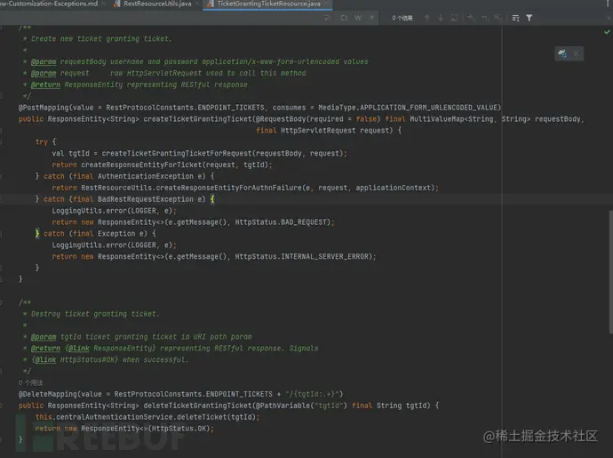The height and width of the screenshot is (458, 613).
Task: Toggle Words (W) option in find bar
Action: [x=358, y=18]
